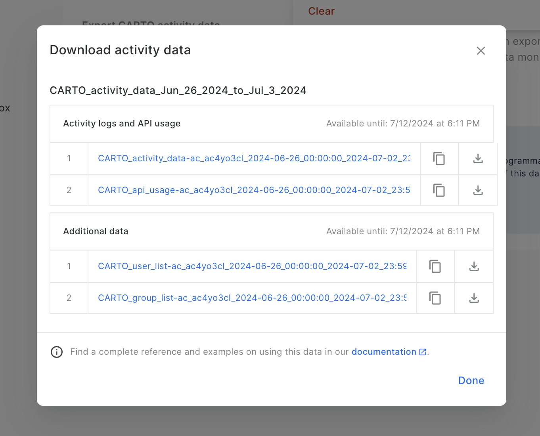The width and height of the screenshot is (540, 436).
Task: Download the CARTO_api_usage file
Action: click(x=478, y=190)
